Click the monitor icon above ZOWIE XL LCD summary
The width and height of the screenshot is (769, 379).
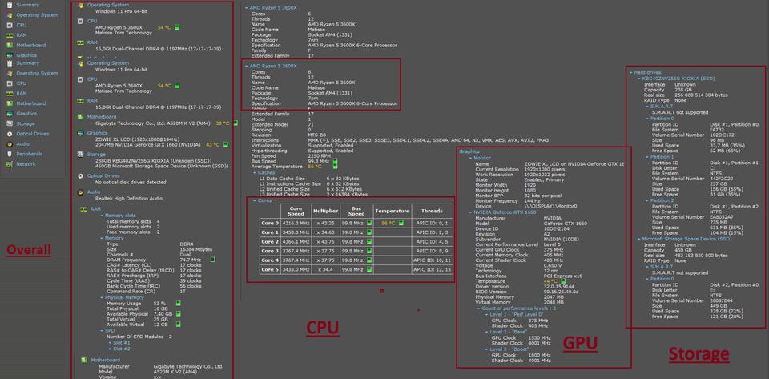[80, 133]
